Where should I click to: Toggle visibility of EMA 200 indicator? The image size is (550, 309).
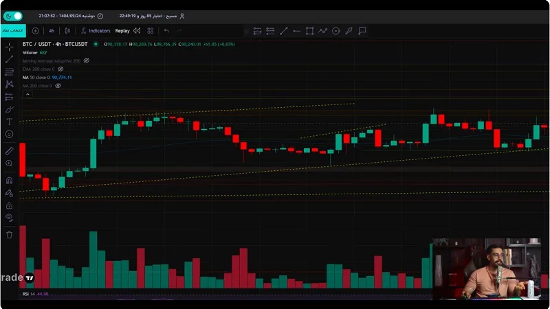point(60,69)
